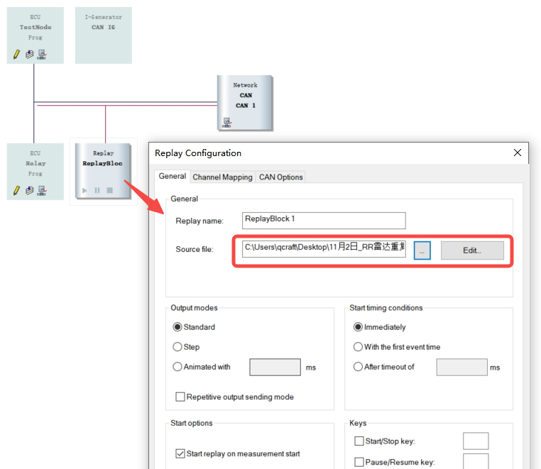541x469 pixels.
Task: Select the Step output mode
Action: pos(177,347)
